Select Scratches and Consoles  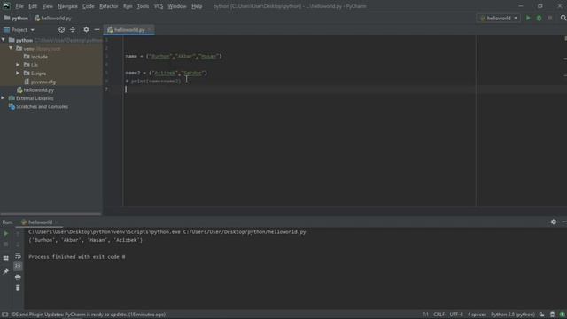(38, 106)
